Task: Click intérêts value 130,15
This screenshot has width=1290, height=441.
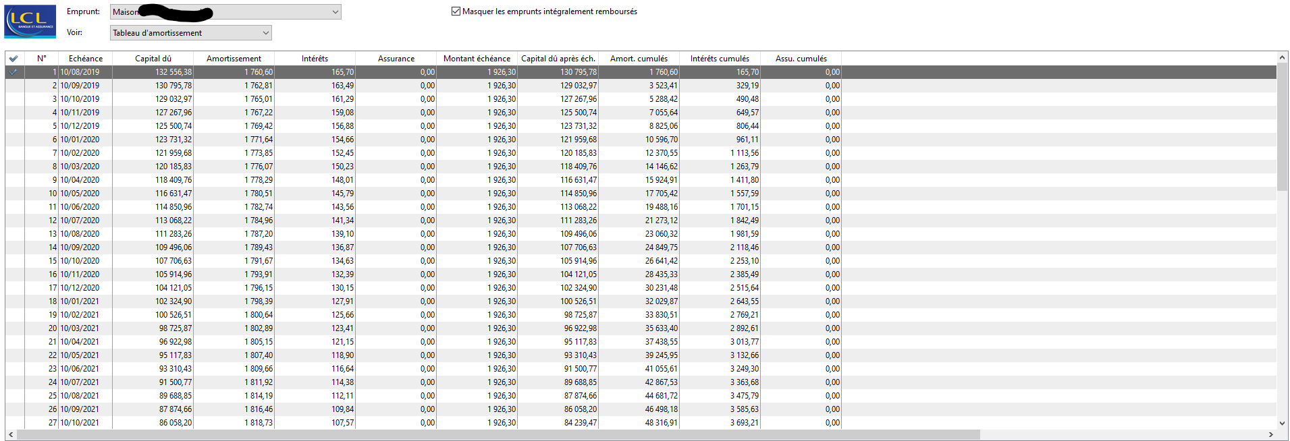Action: point(342,288)
